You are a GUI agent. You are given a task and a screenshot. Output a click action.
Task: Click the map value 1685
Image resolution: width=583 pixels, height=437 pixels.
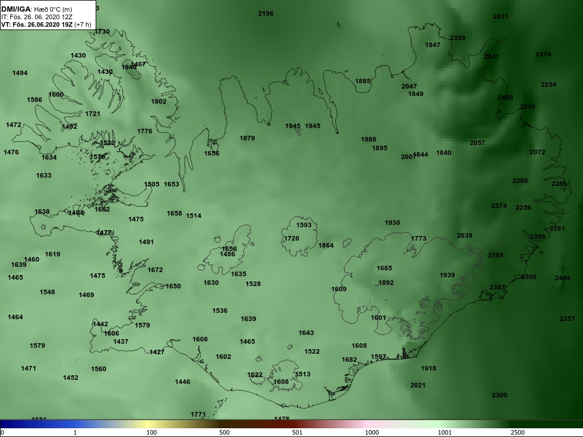[384, 268]
